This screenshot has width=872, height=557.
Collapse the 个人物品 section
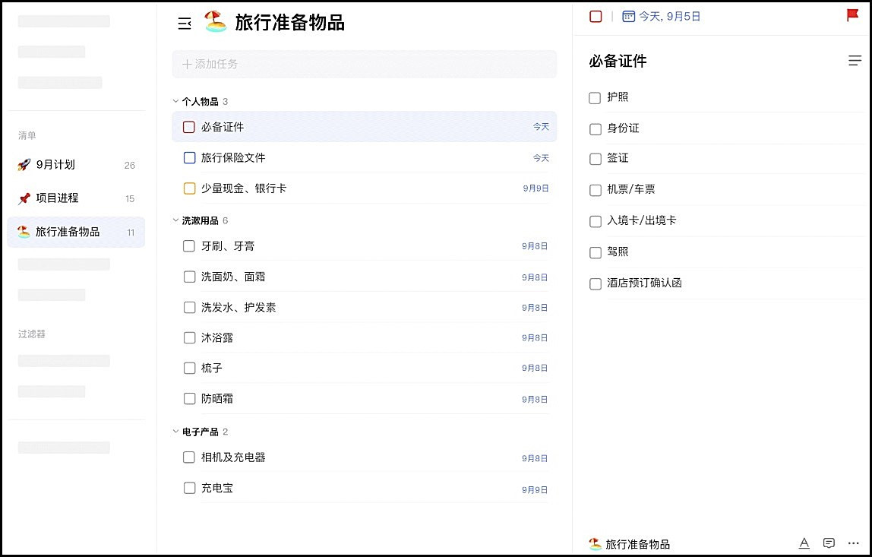pos(175,102)
